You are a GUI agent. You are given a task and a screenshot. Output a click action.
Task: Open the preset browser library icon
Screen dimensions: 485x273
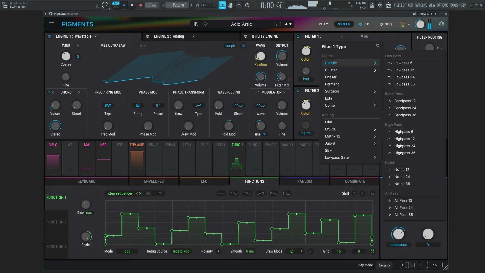click(x=196, y=24)
